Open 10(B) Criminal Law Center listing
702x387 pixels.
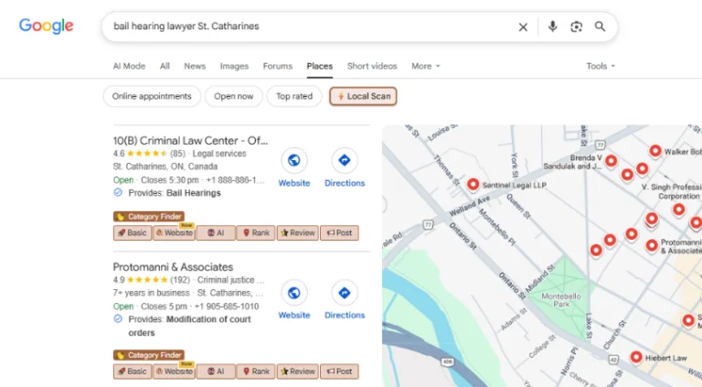[x=190, y=141]
